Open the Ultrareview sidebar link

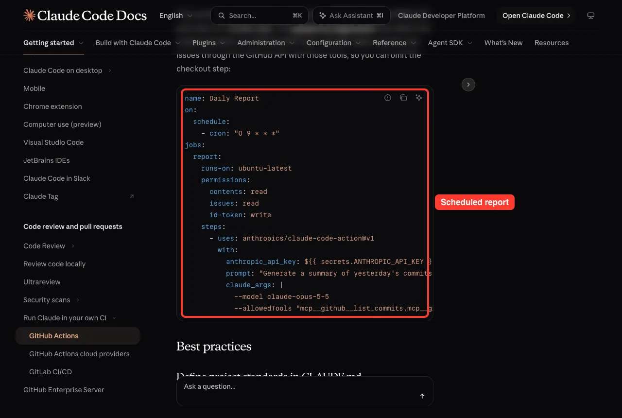(42, 282)
